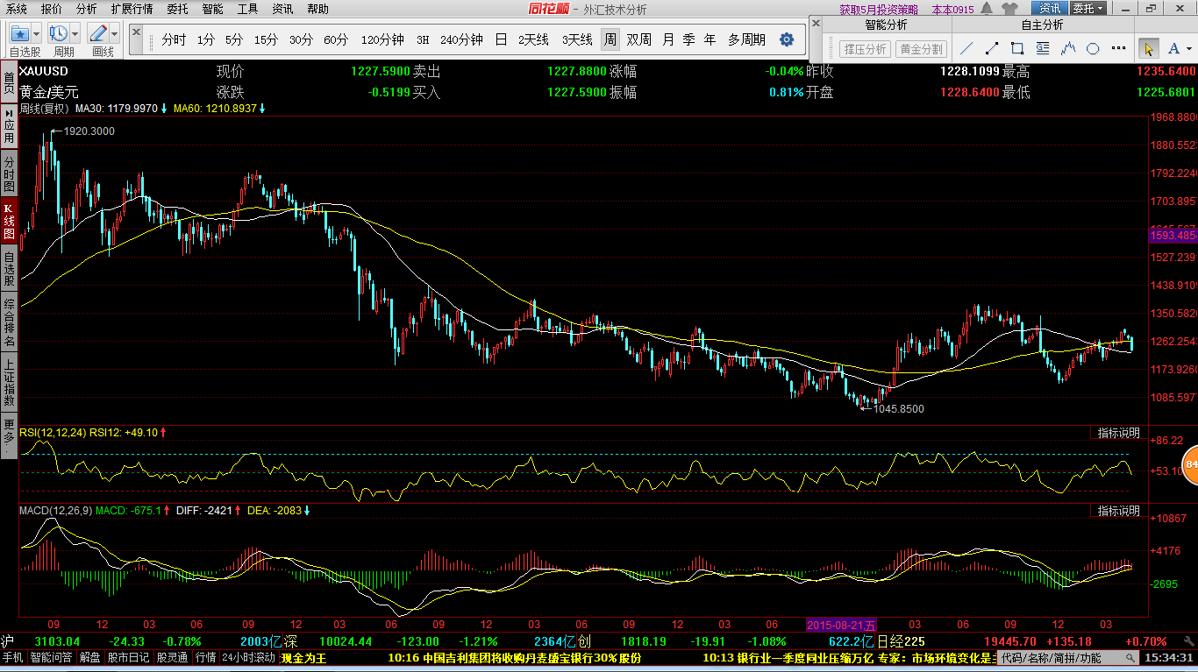Show more drawing tools ellipsis

click(1118, 49)
